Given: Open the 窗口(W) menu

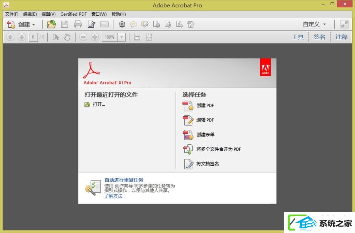Looking at the screenshot, I should 99,14.
